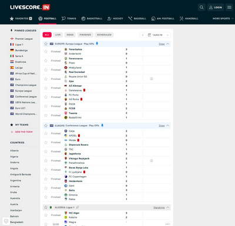Go to next day arrow
235x226 pixels.
167,35
